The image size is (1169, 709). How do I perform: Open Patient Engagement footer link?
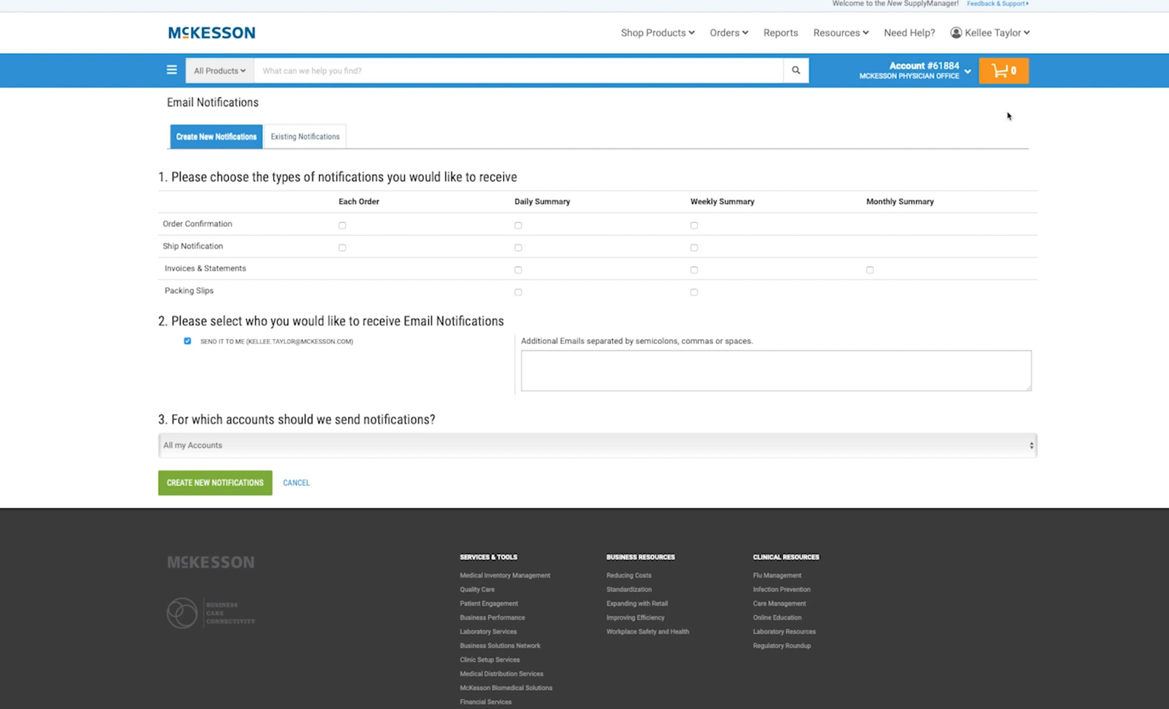(x=489, y=603)
